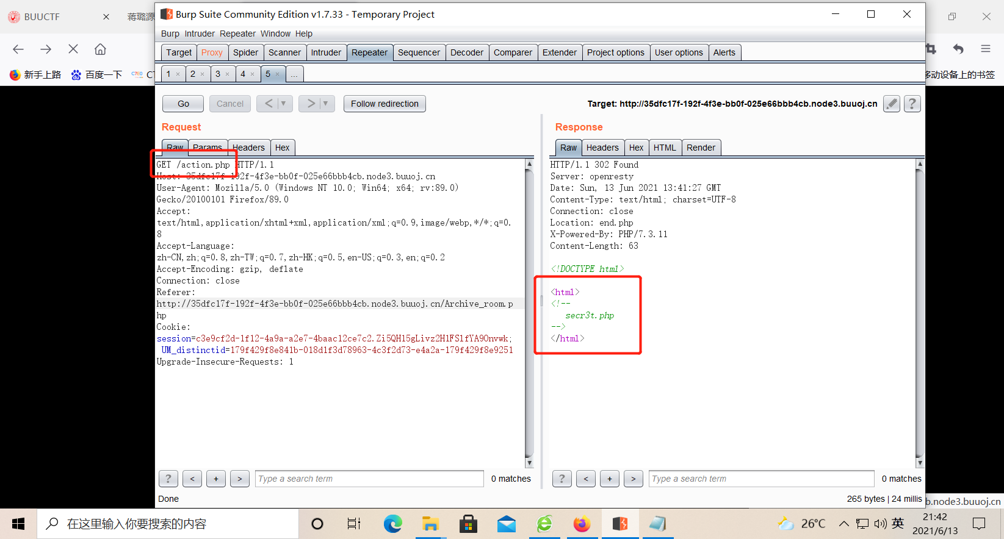Open the previous-history dropdown arrow
1004x539 pixels.
point(284,104)
